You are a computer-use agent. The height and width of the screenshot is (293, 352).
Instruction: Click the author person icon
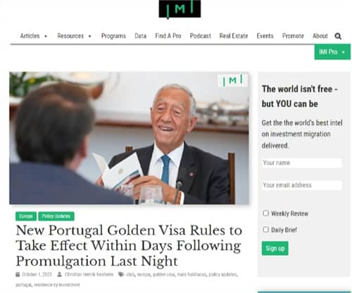coord(60,274)
